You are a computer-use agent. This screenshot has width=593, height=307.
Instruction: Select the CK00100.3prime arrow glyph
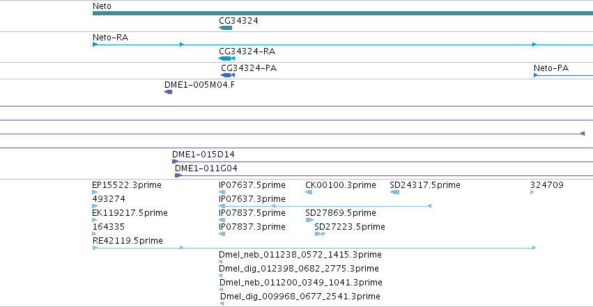click(x=309, y=192)
